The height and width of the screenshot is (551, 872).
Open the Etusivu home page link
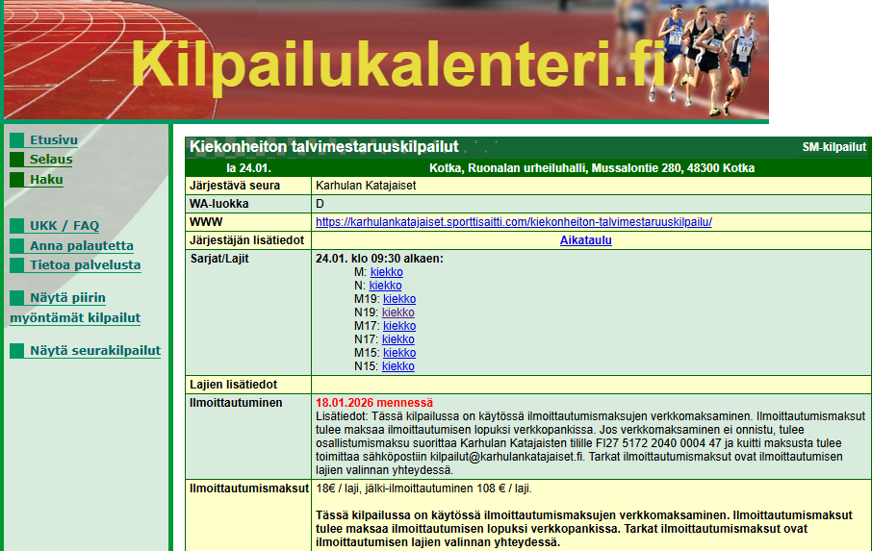53,140
